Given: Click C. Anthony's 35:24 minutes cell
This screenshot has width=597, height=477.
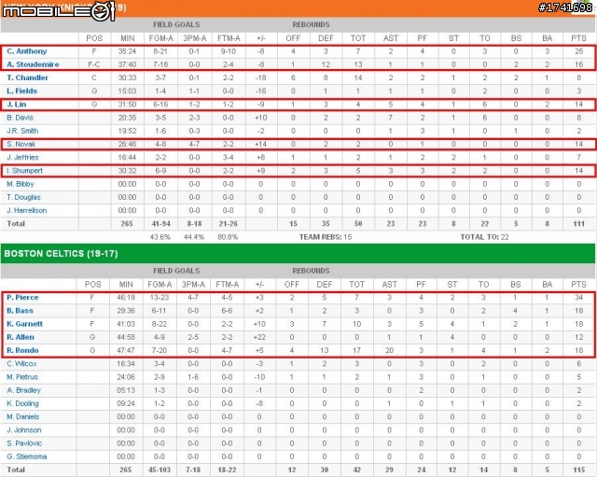Looking at the screenshot, I should [x=127, y=51].
